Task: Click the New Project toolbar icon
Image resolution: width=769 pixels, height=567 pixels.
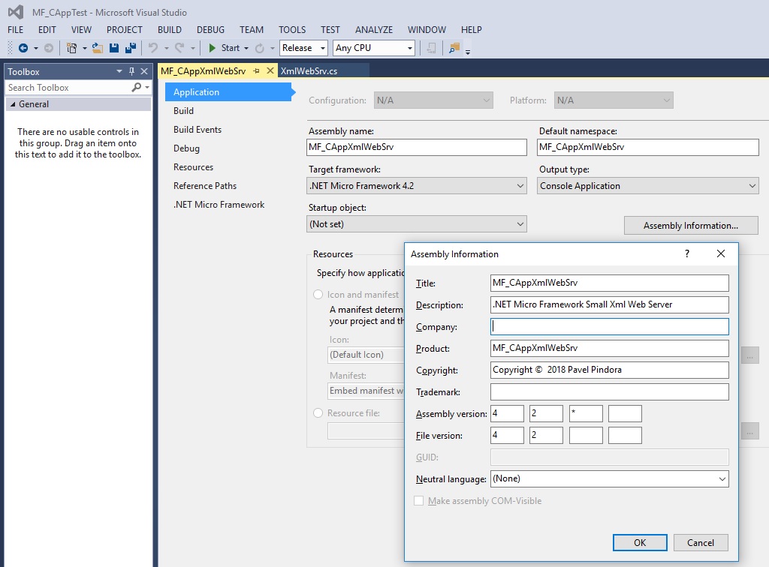Action: tap(71, 48)
